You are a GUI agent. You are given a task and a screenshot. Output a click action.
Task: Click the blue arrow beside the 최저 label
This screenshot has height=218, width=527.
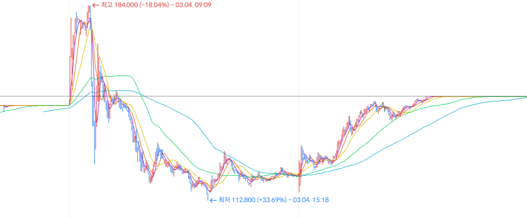[x=213, y=200]
